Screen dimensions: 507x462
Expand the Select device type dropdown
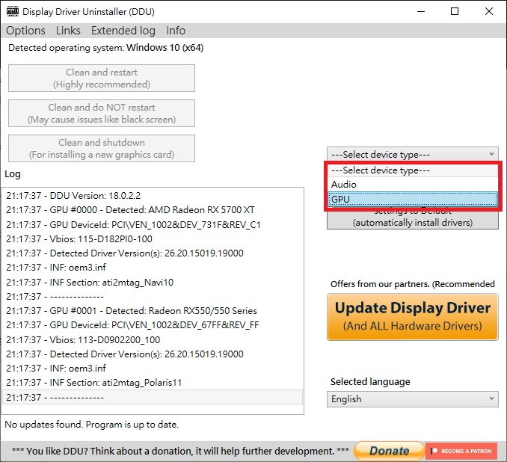pos(413,154)
